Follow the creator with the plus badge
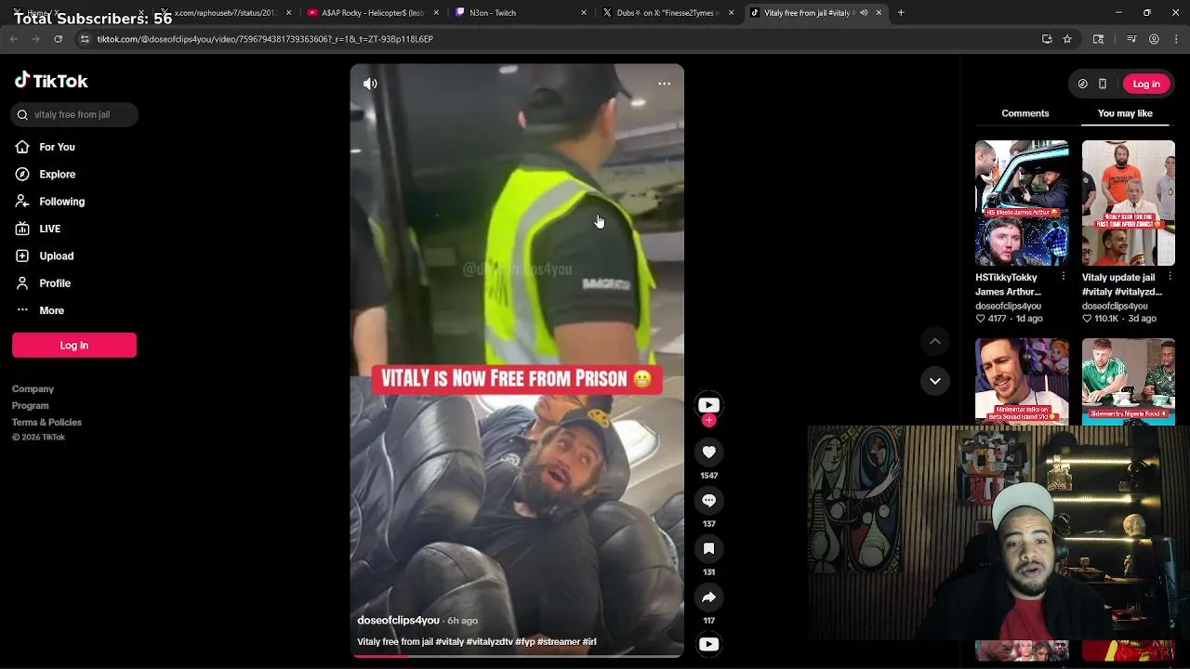1190x669 pixels. tap(708, 421)
